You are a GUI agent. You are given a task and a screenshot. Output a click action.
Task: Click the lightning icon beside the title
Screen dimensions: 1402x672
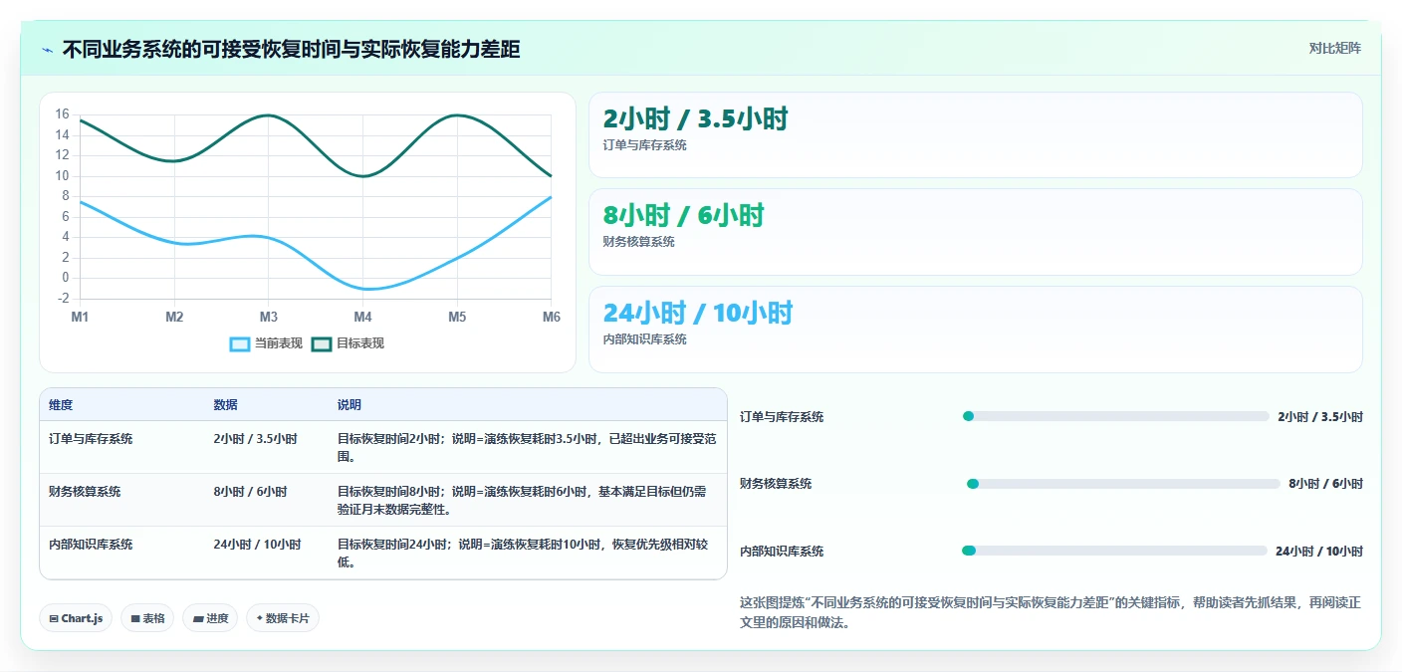48,49
